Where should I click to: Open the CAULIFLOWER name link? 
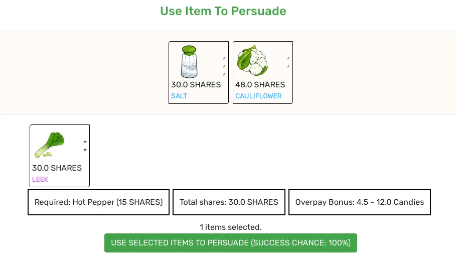pyautogui.click(x=258, y=96)
